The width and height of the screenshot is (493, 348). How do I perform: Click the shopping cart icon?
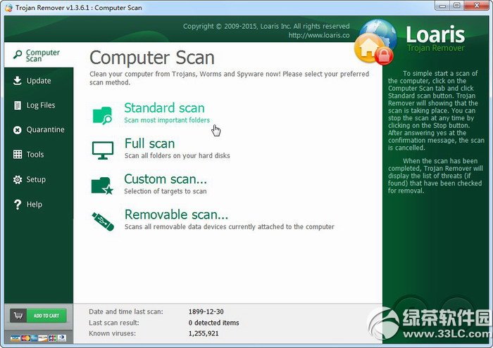click(x=18, y=316)
